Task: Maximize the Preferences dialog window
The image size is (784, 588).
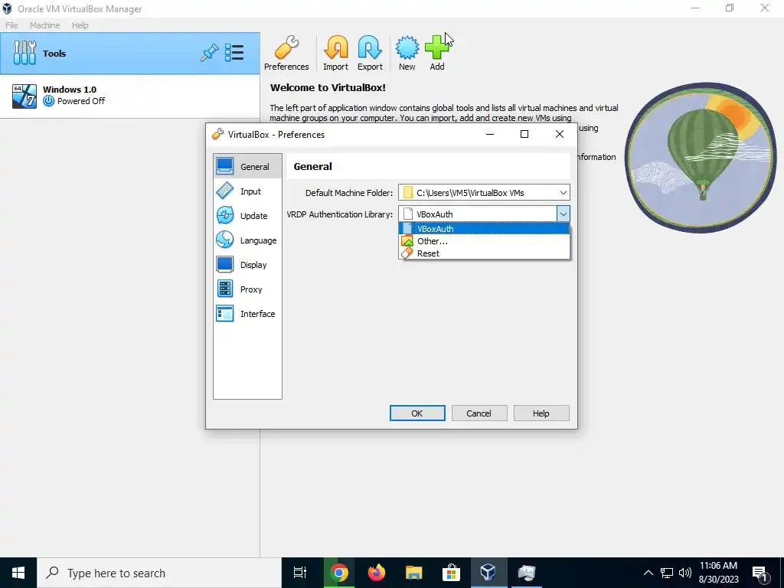Action: pyautogui.click(x=524, y=134)
